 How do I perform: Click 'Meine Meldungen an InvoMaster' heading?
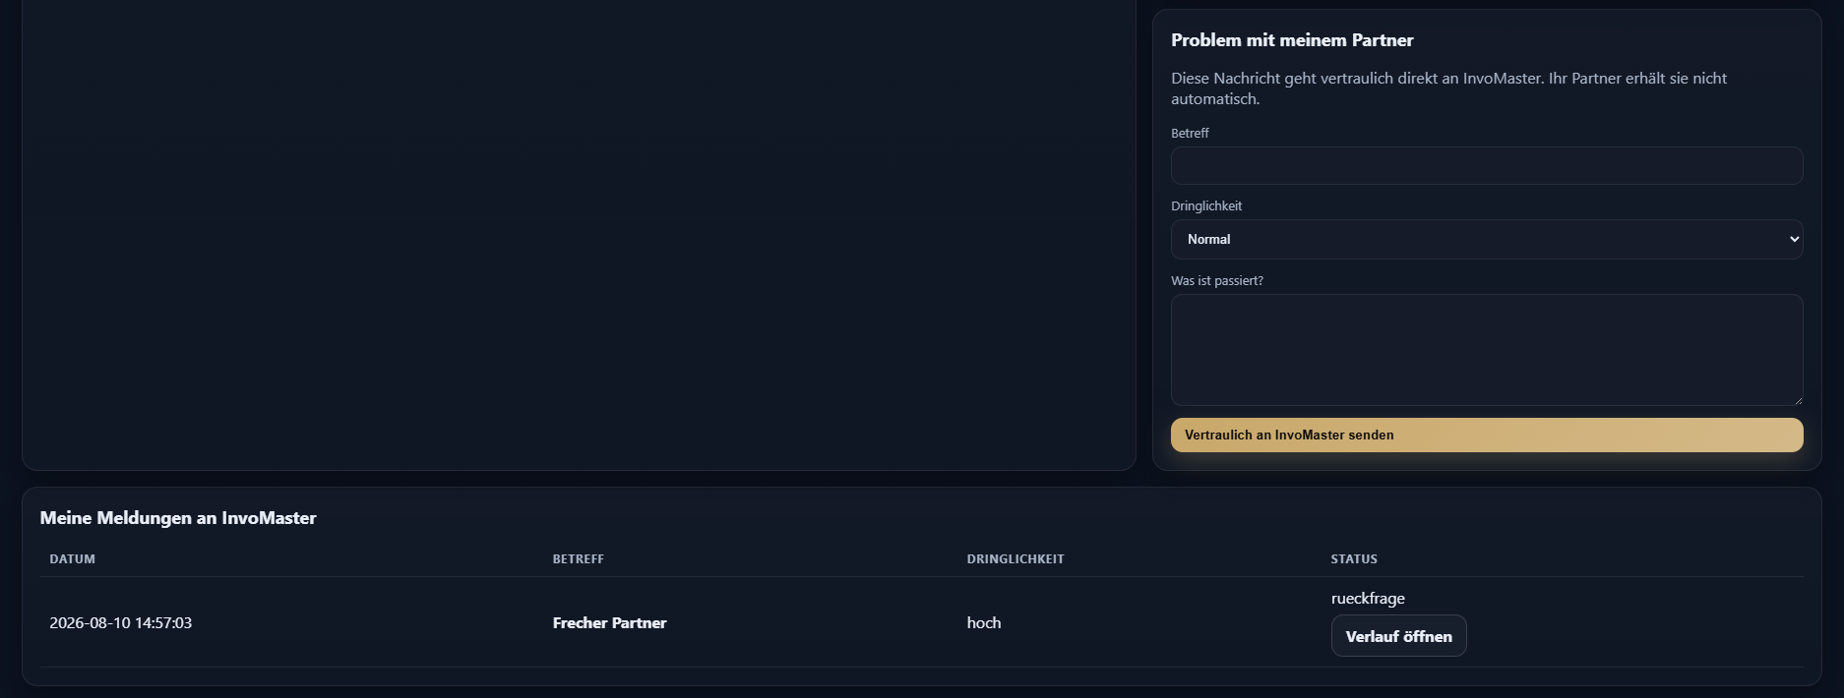point(178,517)
